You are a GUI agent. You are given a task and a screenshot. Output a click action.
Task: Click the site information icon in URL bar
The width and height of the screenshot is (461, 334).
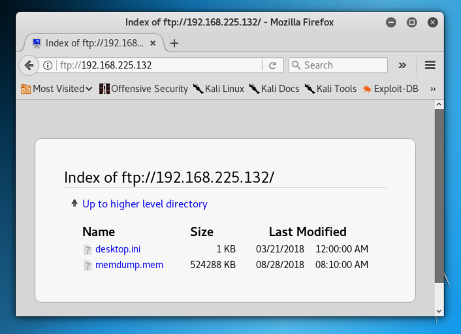point(48,65)
